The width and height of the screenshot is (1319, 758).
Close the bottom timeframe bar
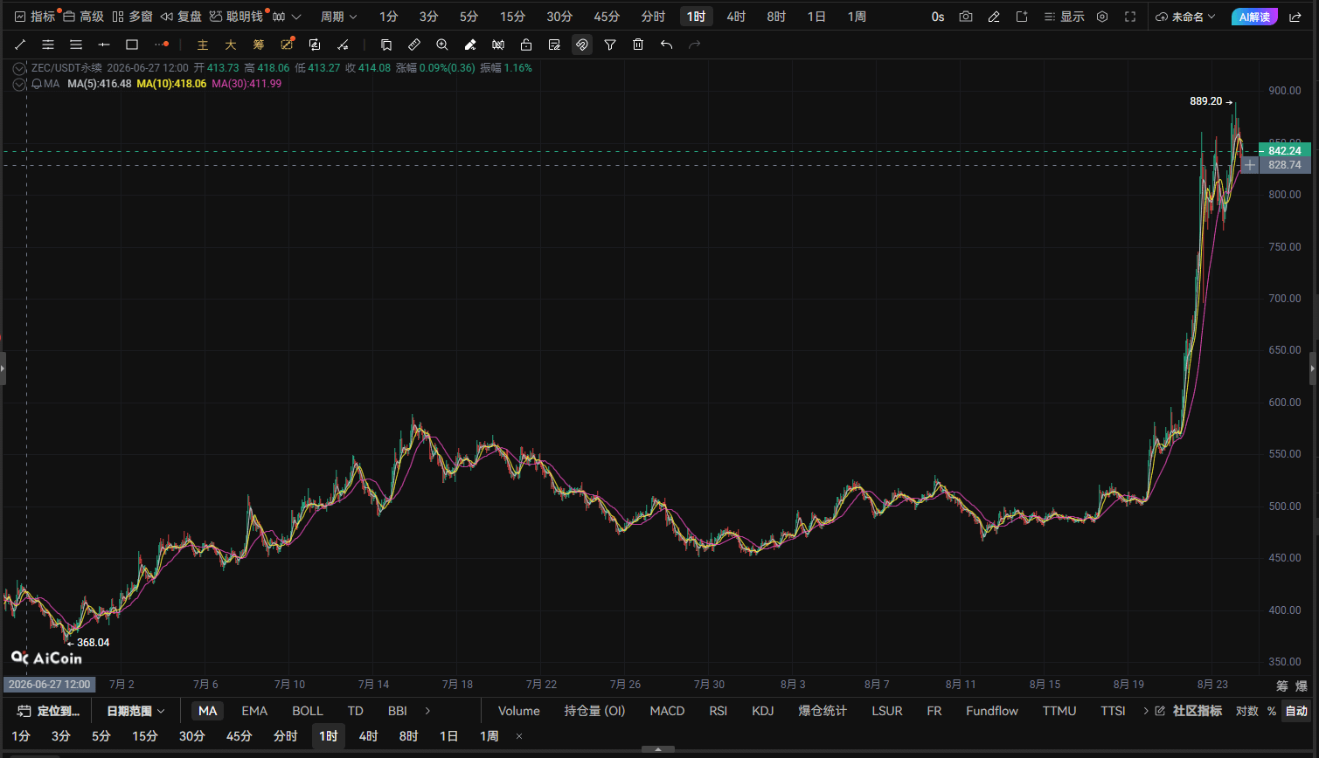(x=519, y=736)
